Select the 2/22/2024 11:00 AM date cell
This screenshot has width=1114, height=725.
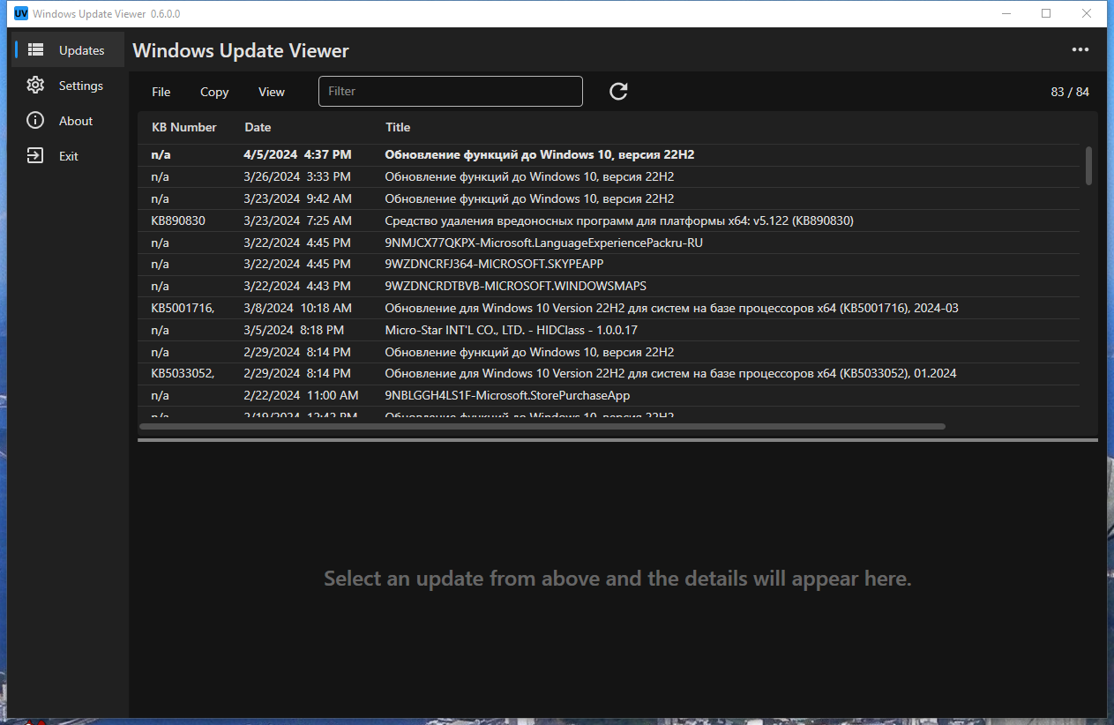tap(301, 395)
